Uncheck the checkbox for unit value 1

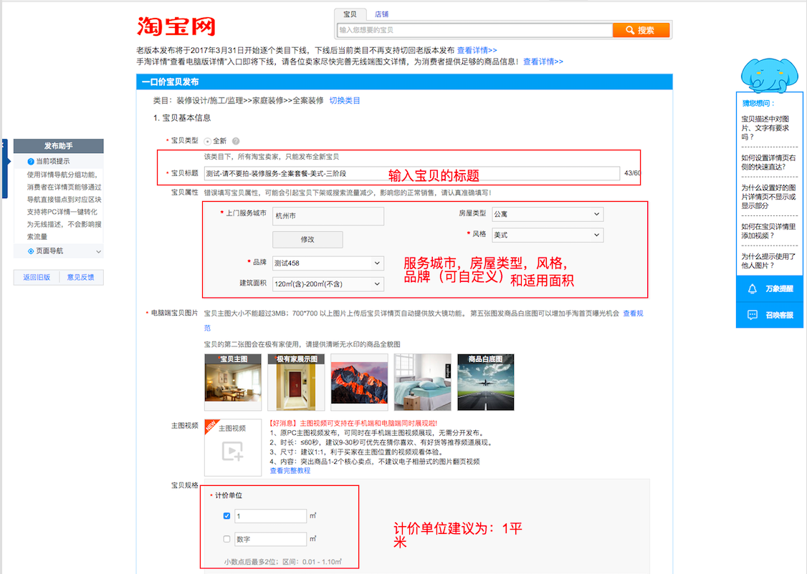[x=227, y=516]
